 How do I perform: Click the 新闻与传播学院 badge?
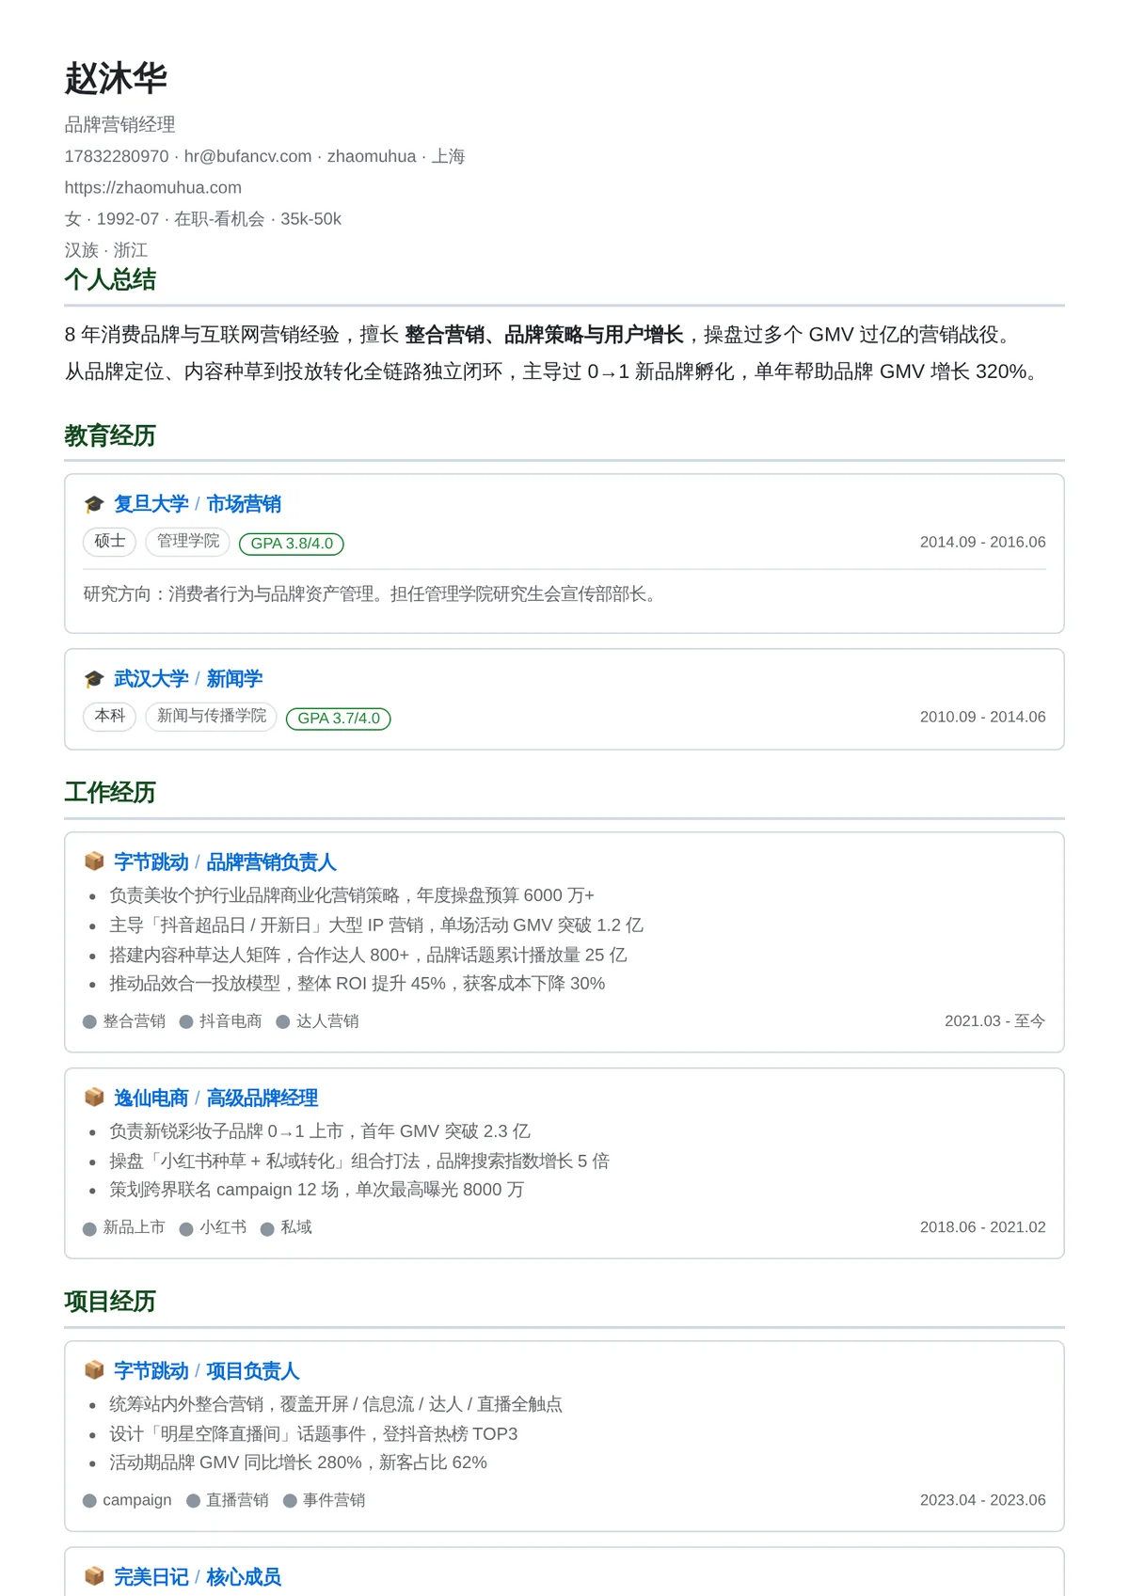click(212, 717)
